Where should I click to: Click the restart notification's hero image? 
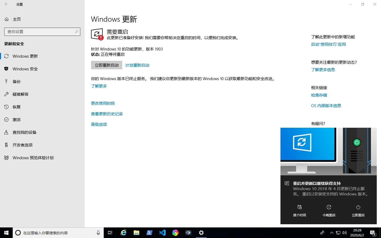pyautogui.click(x=329, y=151)
